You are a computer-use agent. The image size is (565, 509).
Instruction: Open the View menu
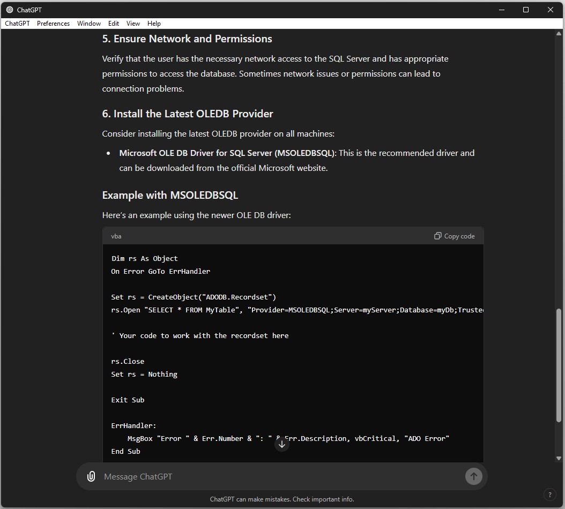click(133, 24)
